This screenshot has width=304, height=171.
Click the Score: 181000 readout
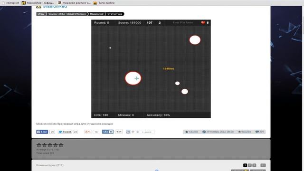coord(130,23)
